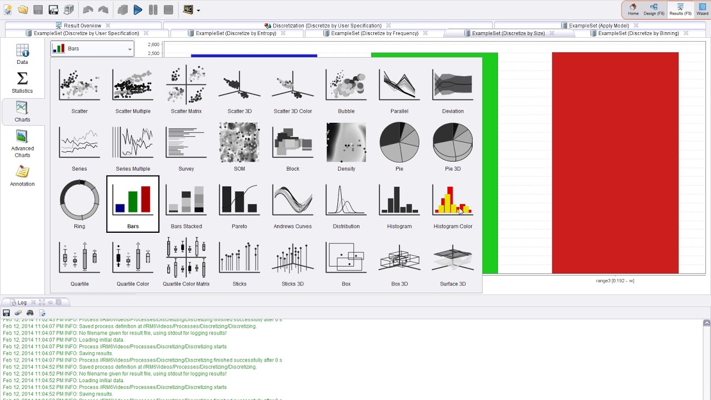Close the Result Overview tab

point(108,26)
